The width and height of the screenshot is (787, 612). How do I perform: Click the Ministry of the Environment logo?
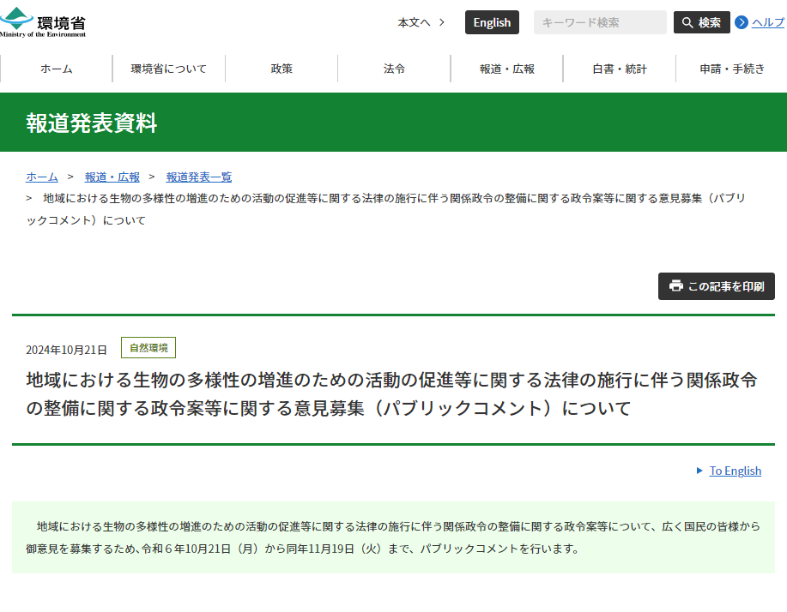[x=44, y=22]
